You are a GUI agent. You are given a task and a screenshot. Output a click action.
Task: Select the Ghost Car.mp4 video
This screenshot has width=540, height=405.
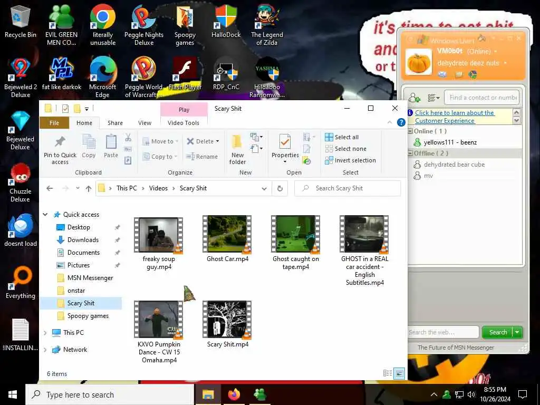(x=227, y=239)
